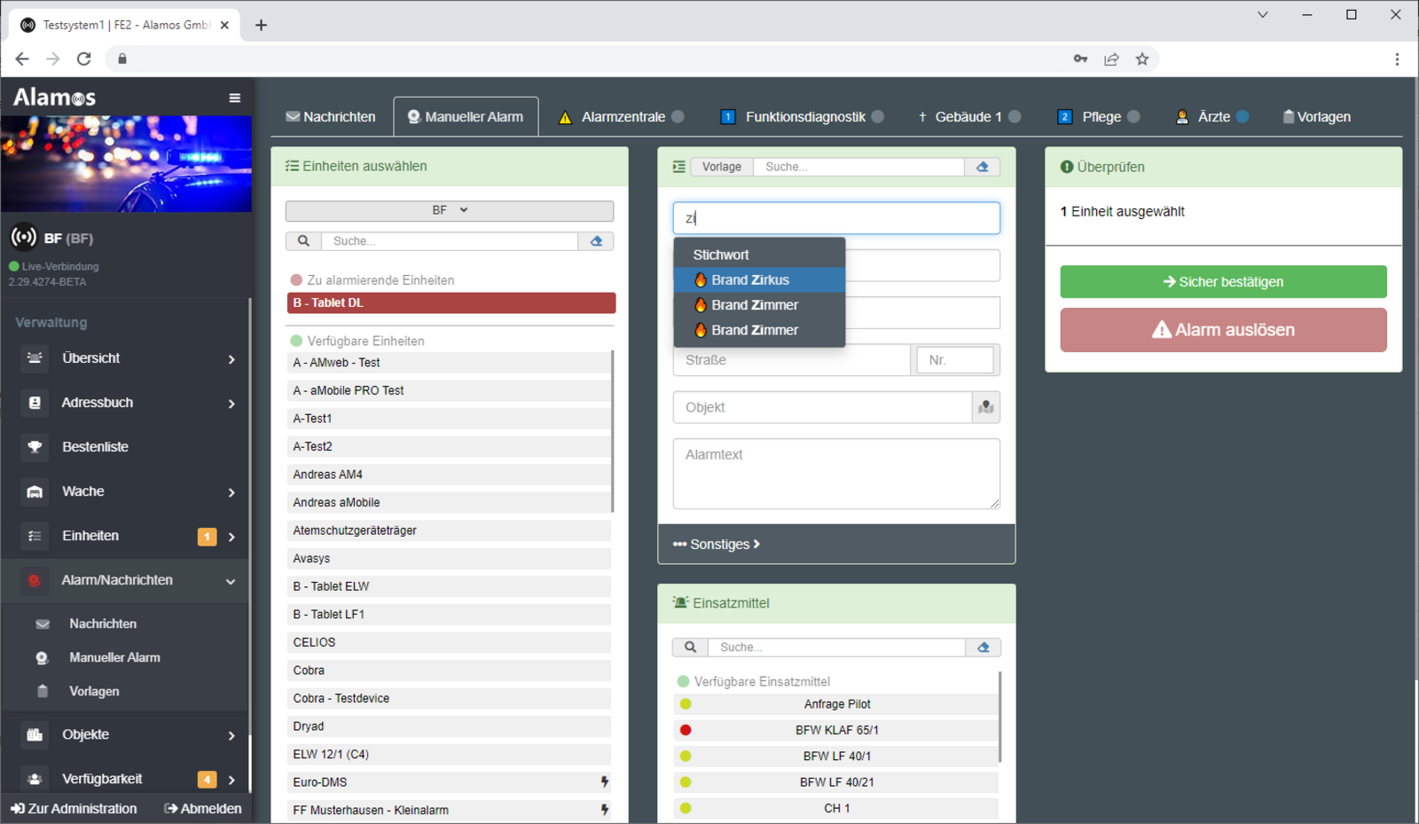
Task: Open the BF organisation dropdown
Action: click(449, 210)
